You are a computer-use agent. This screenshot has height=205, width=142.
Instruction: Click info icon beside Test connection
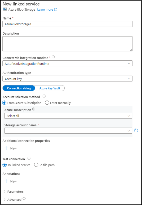29,158
